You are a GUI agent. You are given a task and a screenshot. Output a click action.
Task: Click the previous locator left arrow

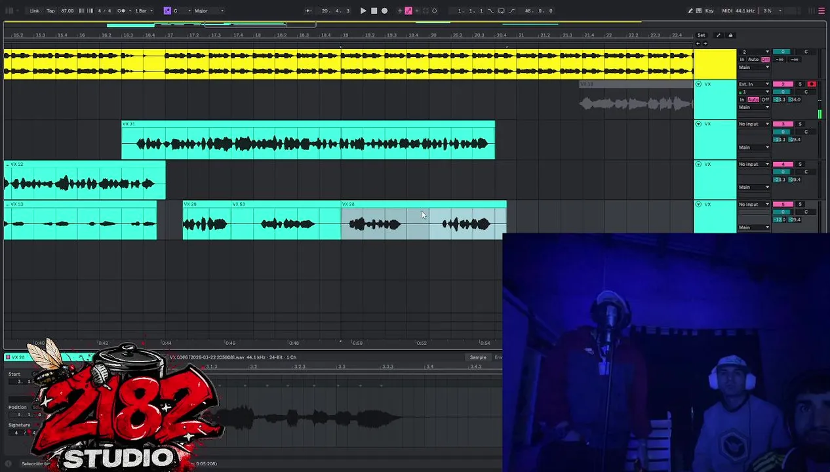click(698, 43)
